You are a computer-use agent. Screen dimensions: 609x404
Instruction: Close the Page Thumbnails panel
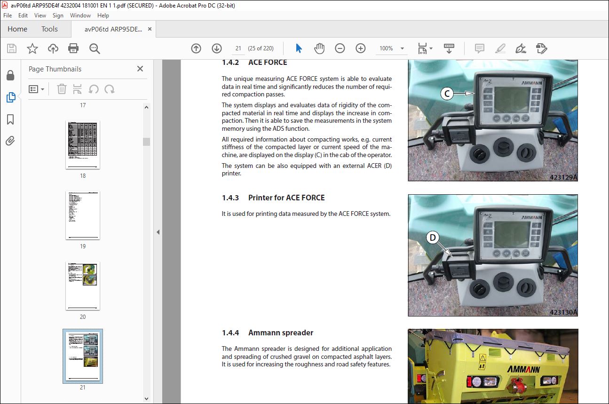pos(140,69)
